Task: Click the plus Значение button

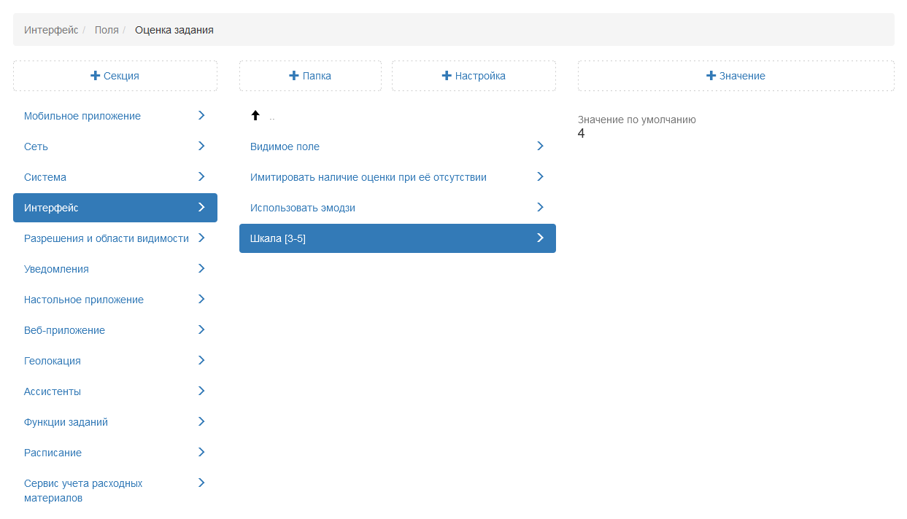Action: click(736, 76)
